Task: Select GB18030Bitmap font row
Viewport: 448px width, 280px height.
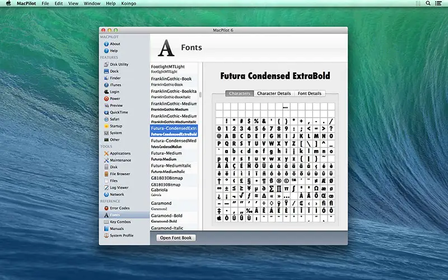Action: (x=174, y=181)
